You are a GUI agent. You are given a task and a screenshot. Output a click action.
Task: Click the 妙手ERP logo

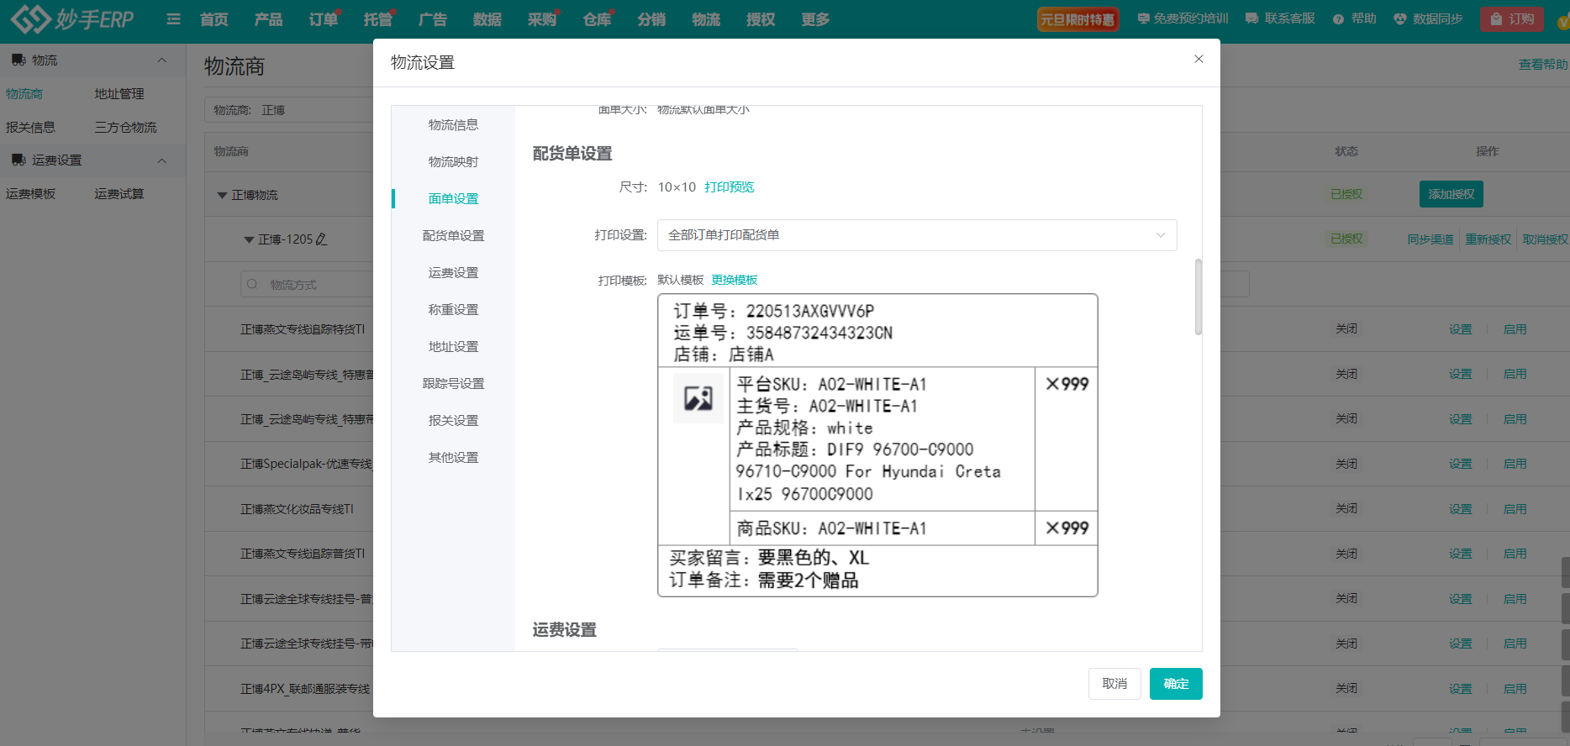71,18
